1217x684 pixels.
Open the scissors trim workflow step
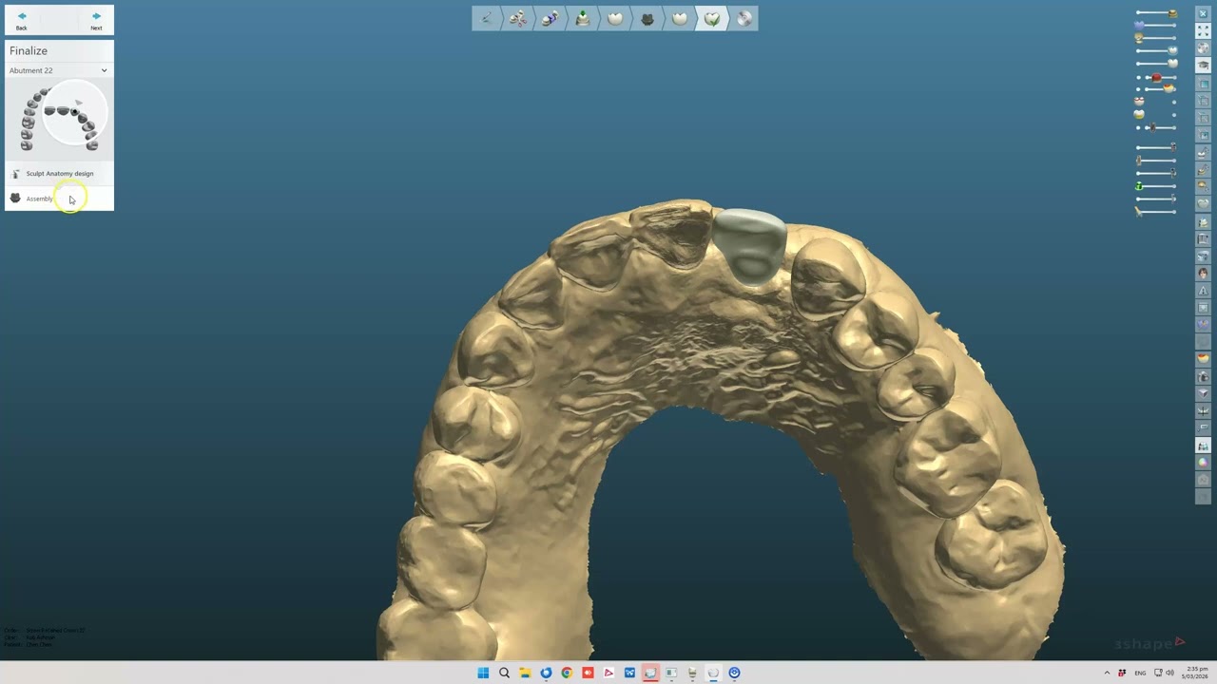pyautogui.click(x=518, y=18)
